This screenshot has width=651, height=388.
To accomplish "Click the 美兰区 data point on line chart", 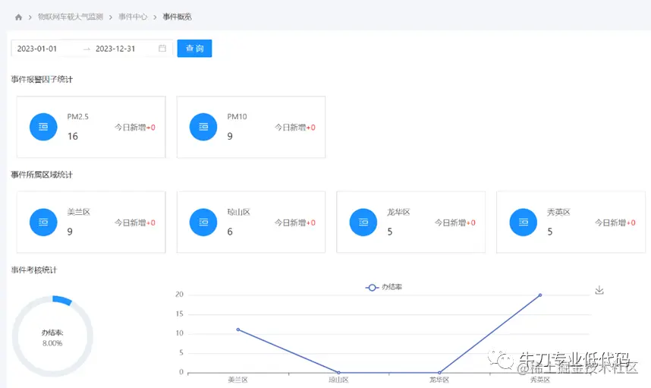I will pos(238,330).
